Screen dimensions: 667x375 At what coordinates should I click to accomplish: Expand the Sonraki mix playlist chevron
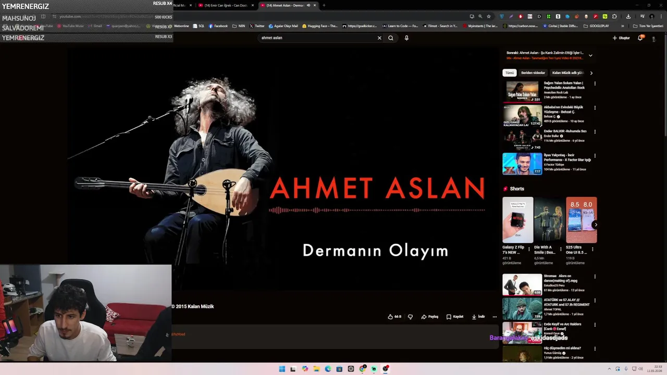pyautogui.click(x=590, y=55)
